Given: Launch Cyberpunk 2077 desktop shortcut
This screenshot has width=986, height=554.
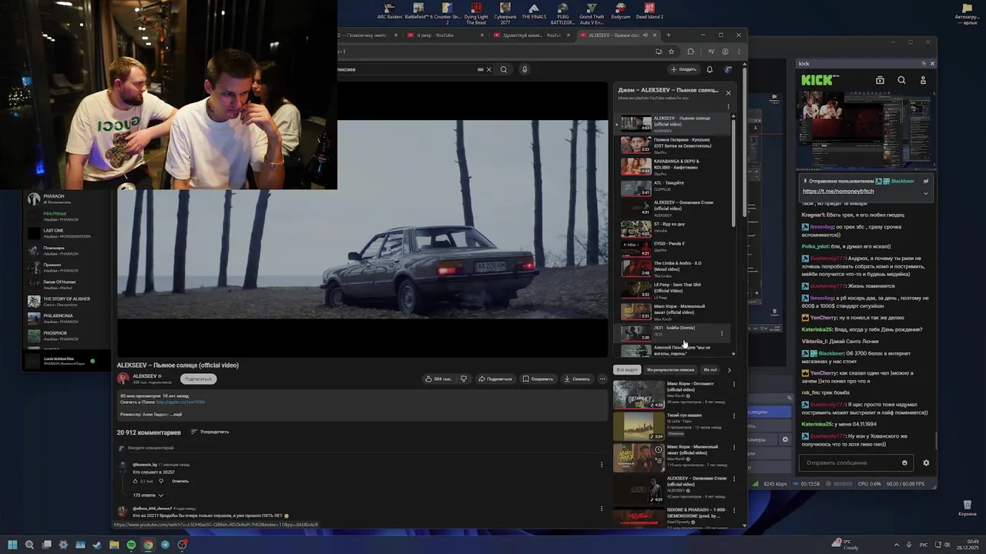Looking at the screenshot, I should [505, 13].
